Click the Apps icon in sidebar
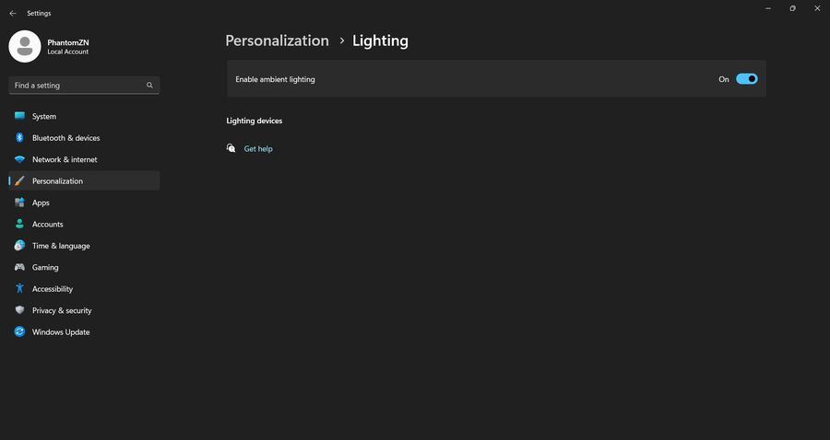The image size is (830, 440). [x=19, y=203]
